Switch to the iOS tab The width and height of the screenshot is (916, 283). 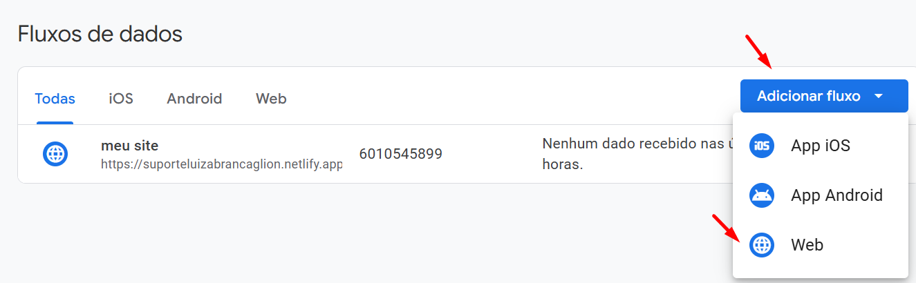tap(121, 99)
